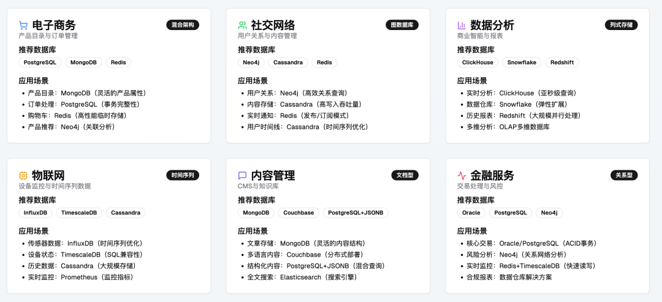Click the users icon beside 社交网络
The width and height of the screenshot is (662, 302).
pos(242,25)
